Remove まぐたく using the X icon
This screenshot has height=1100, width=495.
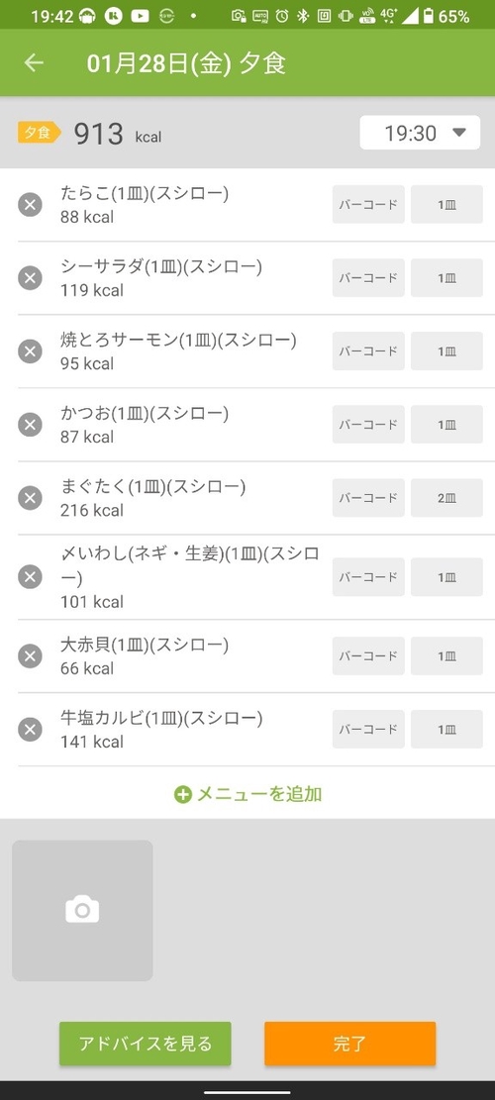[30, 498]
